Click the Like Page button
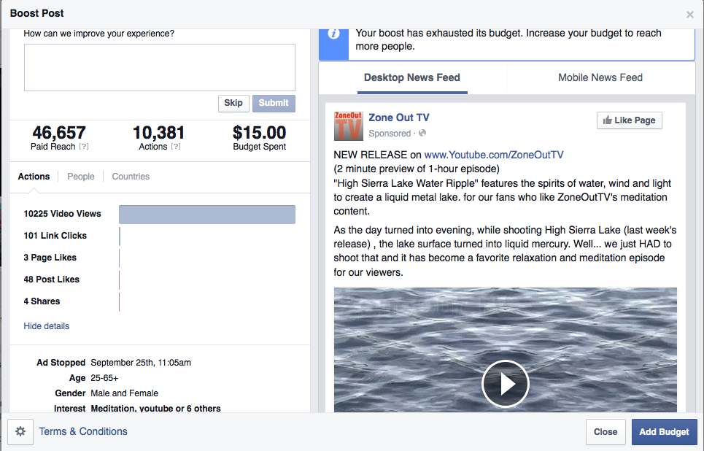Viewport: 704px width, 451px height. [x=629, y=120]
